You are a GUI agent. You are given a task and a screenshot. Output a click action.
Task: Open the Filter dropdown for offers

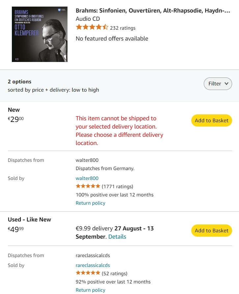tap(218, 84)
